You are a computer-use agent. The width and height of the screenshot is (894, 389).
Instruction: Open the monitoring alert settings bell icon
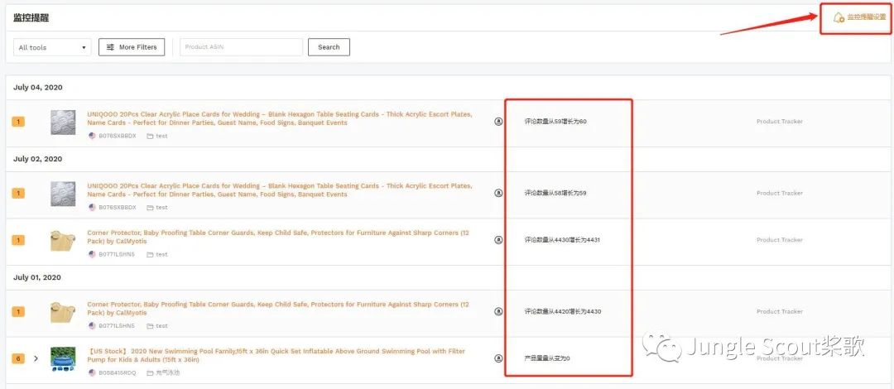839,17
